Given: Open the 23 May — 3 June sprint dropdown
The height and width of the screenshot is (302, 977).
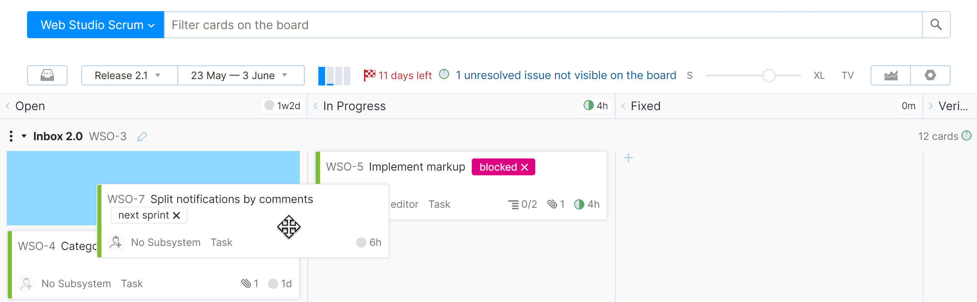Looking at the screenshot, I should click(240, 75).
